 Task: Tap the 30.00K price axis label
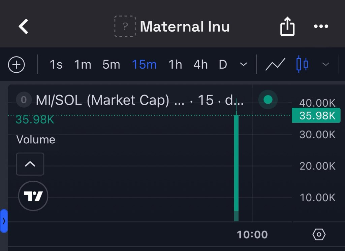coord(317,135)
